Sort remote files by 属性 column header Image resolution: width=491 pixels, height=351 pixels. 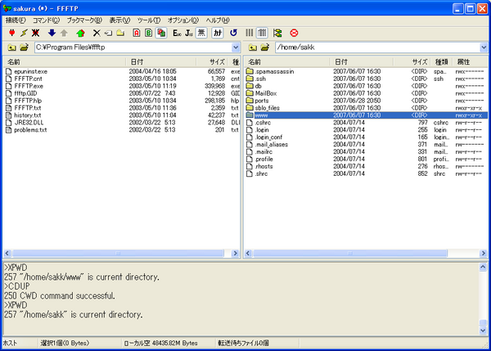coord(471,62)
